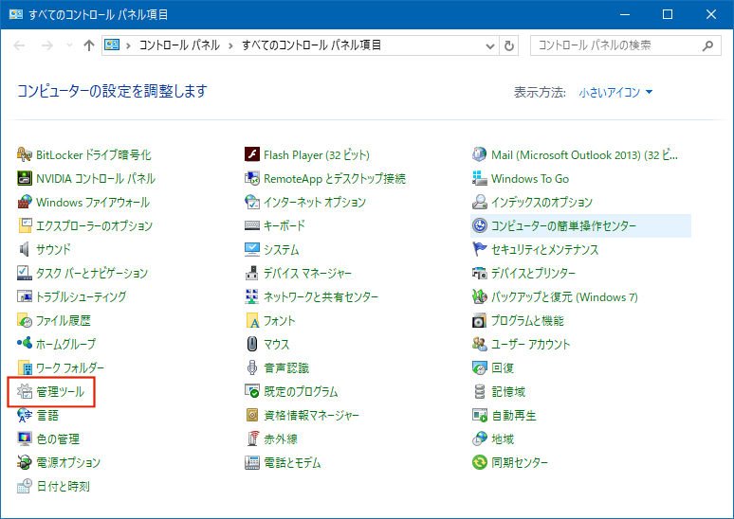Open タスク バーとナビゲーション icon
This screenshot has height=519, width=734.
click(x=25, y=273)
